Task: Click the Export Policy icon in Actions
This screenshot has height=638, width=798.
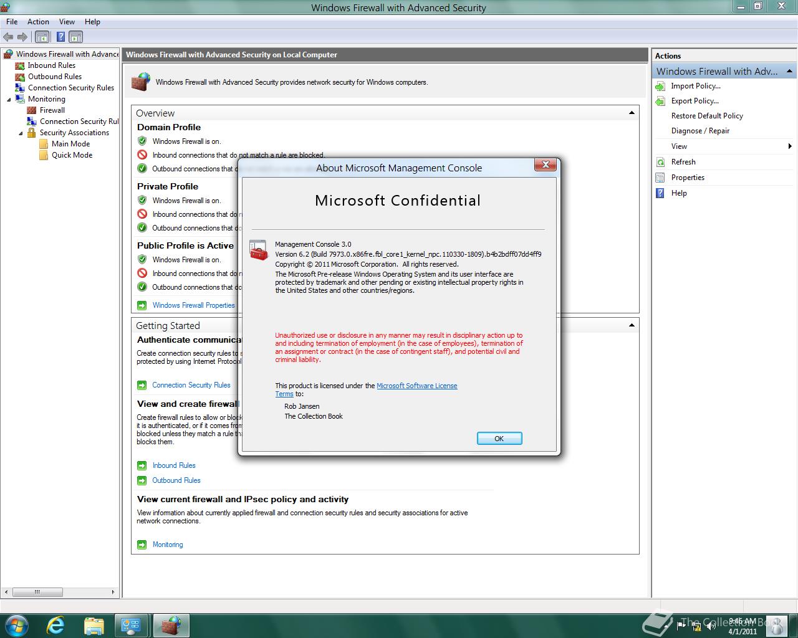Action: click(x=660, y=101)
